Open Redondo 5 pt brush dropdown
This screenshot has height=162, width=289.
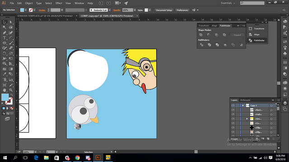(110, 10)
